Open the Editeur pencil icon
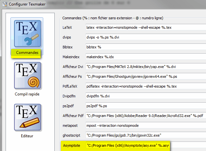Viewport: 206px width, 151px height. (28, 117)
